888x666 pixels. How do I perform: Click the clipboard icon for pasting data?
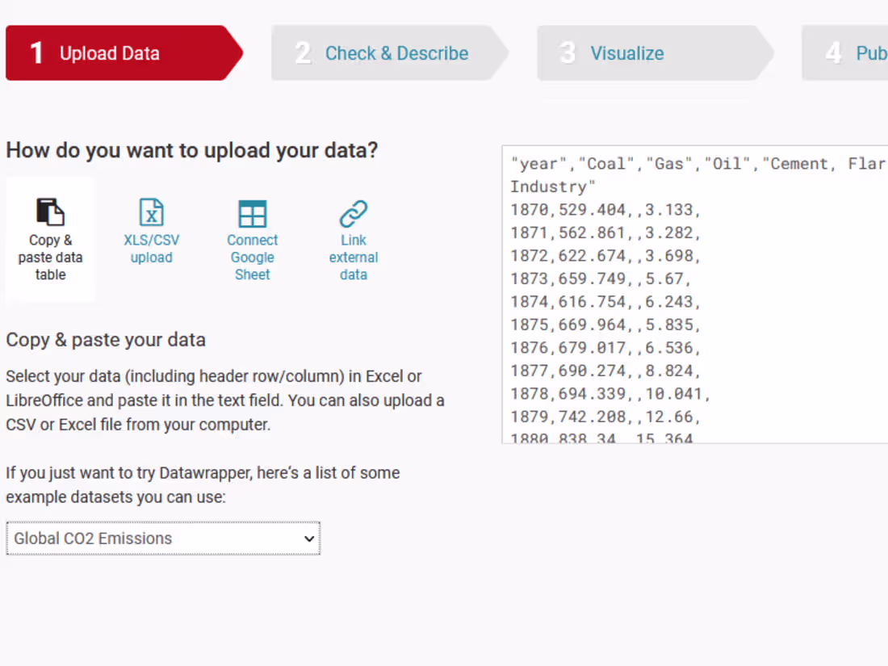pos(50,212)
